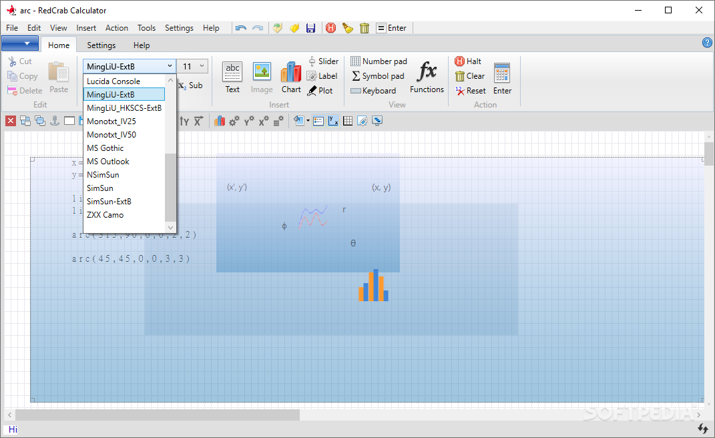Select NSimSun font from list
Screen dimensions: 715x438
click(124, 175)
